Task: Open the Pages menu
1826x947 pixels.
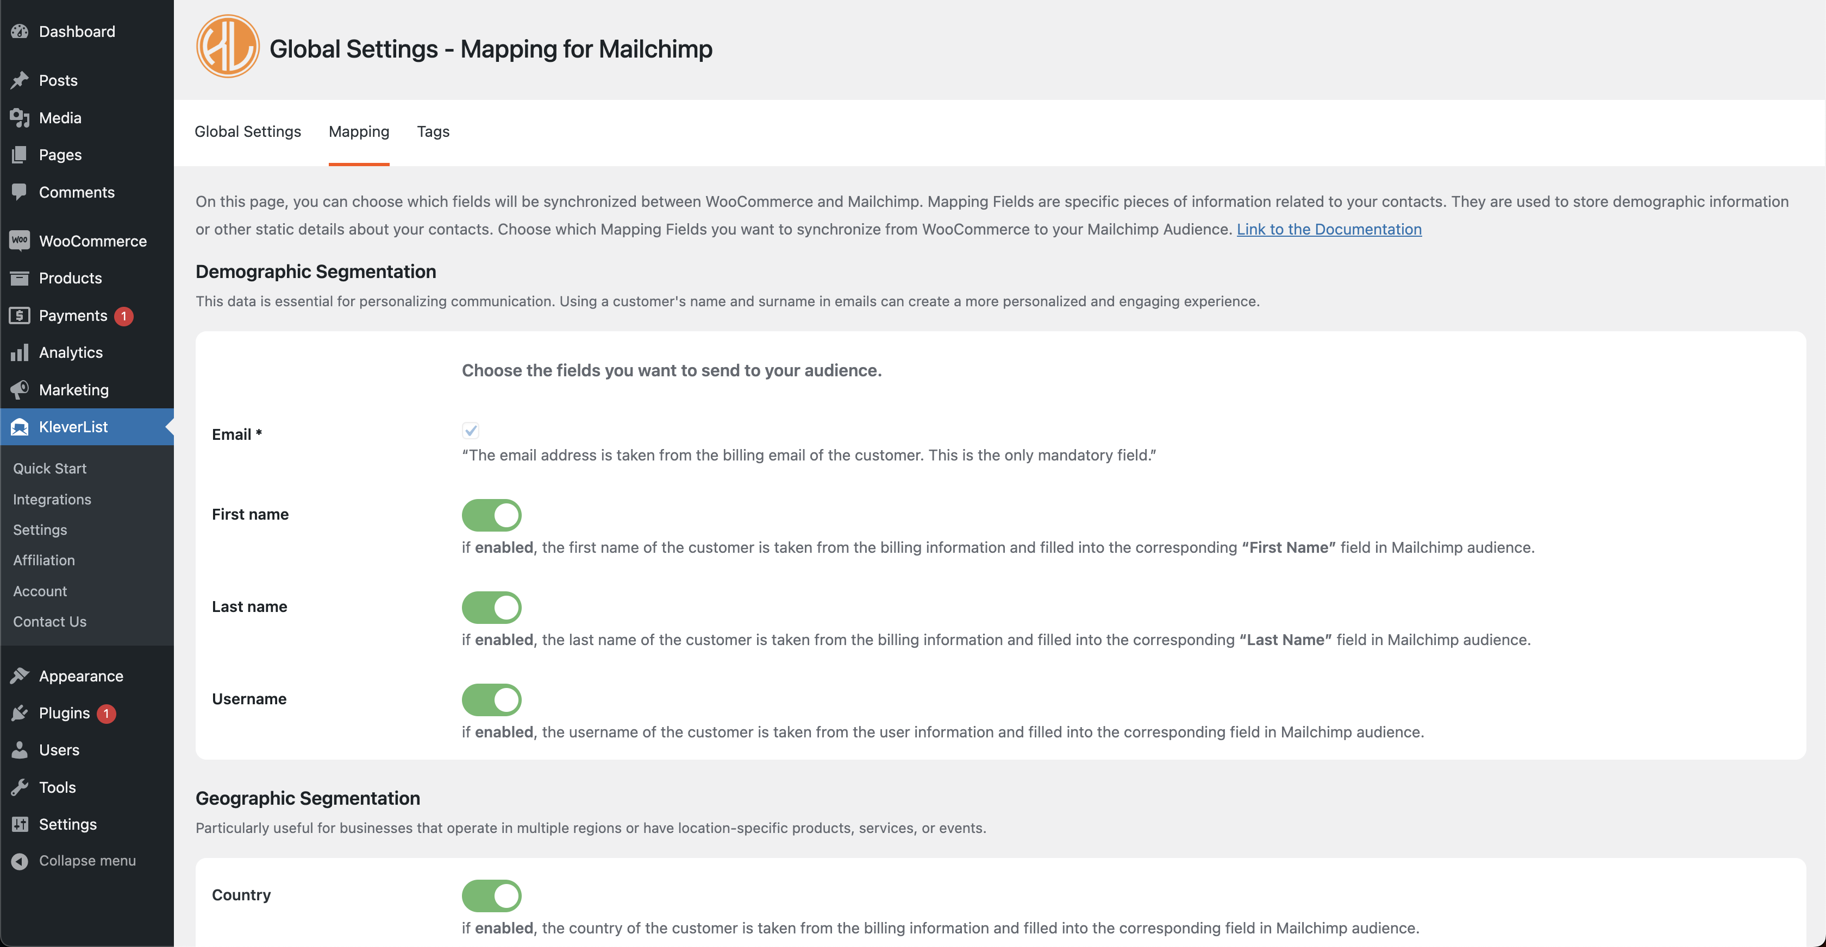Action: [60, 154]
